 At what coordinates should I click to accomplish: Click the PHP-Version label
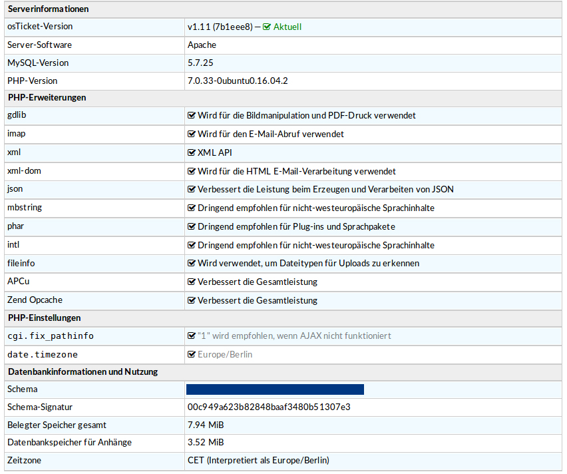pos(32,81)
